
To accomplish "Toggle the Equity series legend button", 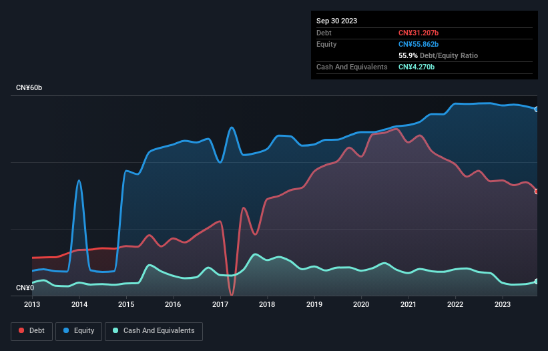I will point(79,331).
